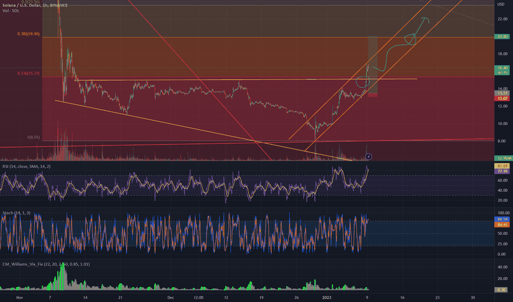Click the 0.236(15.37) Fibonacci level label
The height and width of the screenshot is (302, 513).
[29, 74]
